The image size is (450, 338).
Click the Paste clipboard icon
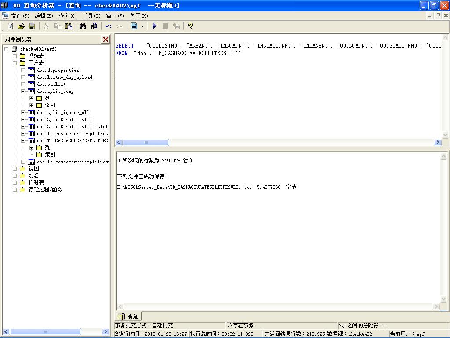pos(69,26)
